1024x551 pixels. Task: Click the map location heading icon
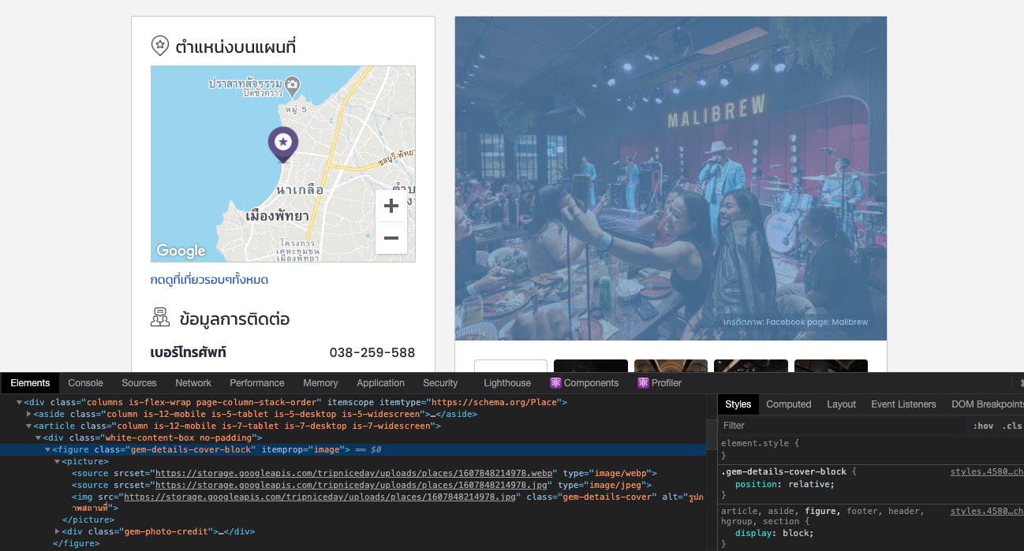[160, 46]
